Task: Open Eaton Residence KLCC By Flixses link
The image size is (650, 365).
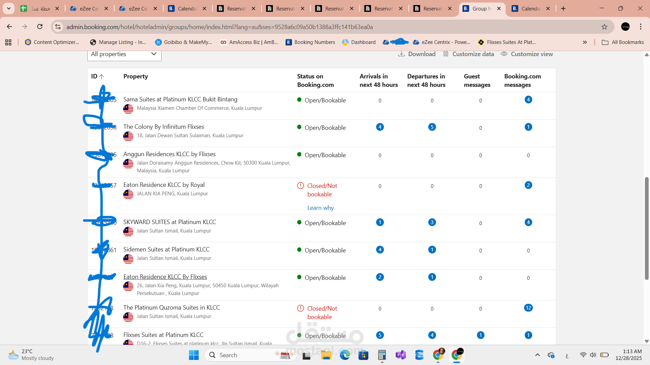Action: [165, 277]
